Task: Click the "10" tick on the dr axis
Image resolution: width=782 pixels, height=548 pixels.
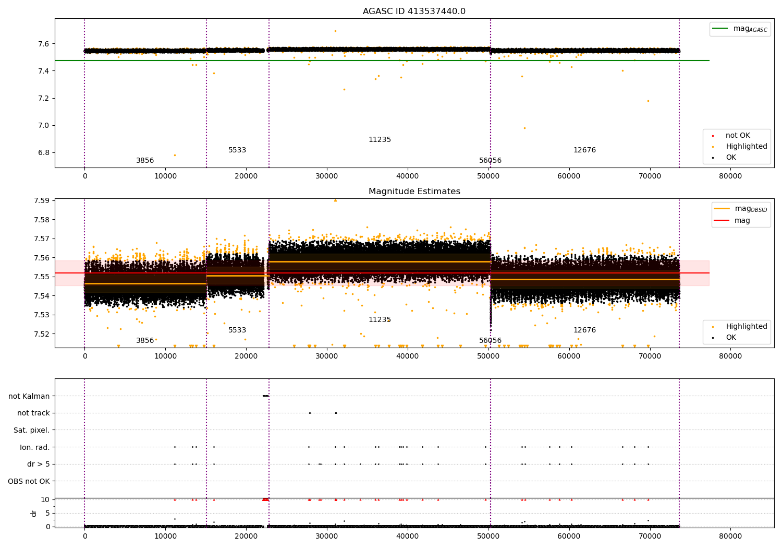Action: pos(45,499)
